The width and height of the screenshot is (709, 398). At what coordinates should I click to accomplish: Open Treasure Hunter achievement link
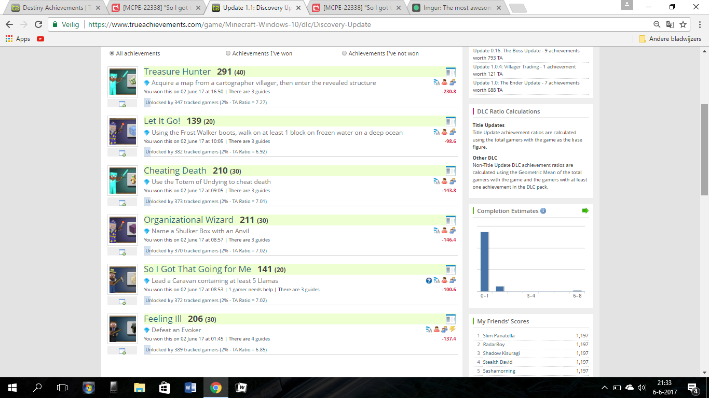(178, 72)
